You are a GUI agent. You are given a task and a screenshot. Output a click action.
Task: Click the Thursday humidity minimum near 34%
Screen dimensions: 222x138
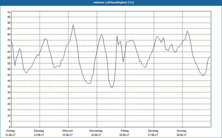[112, 87]
